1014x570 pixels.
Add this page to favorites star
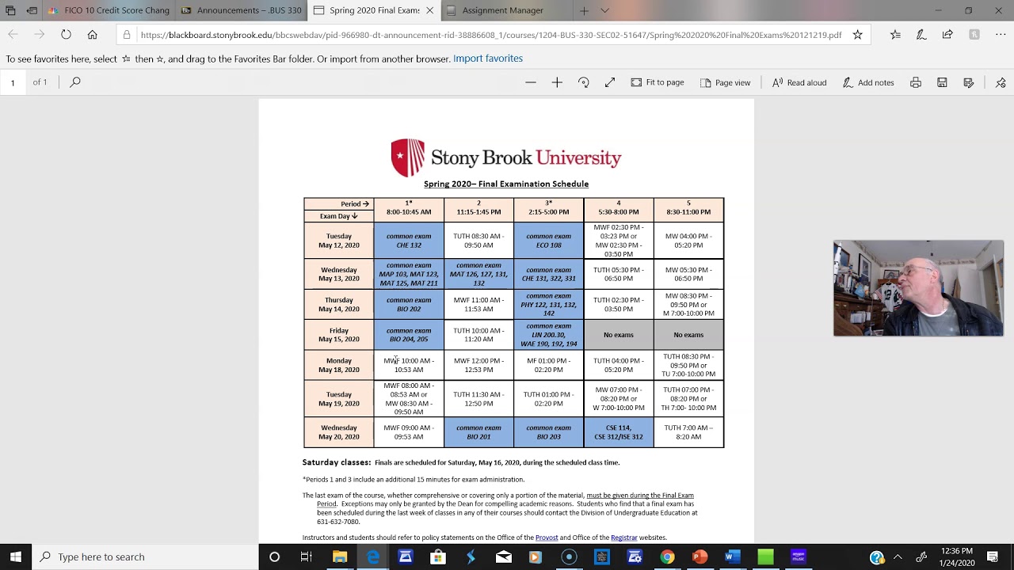point(857,35)
